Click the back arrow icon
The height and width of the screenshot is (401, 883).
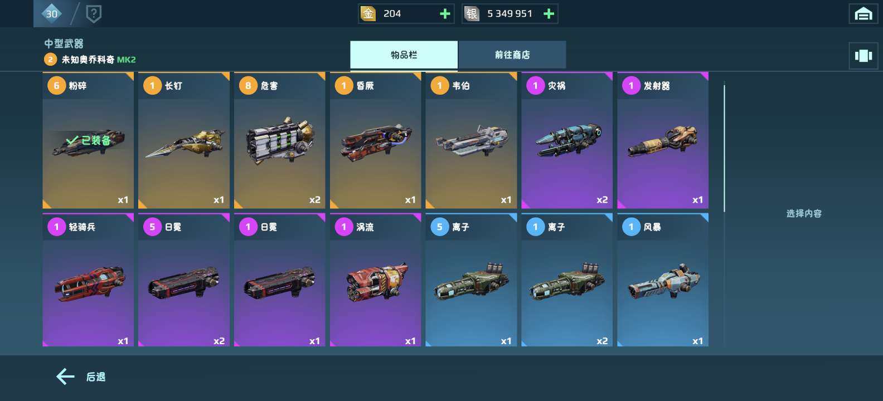tap(65, 376)
